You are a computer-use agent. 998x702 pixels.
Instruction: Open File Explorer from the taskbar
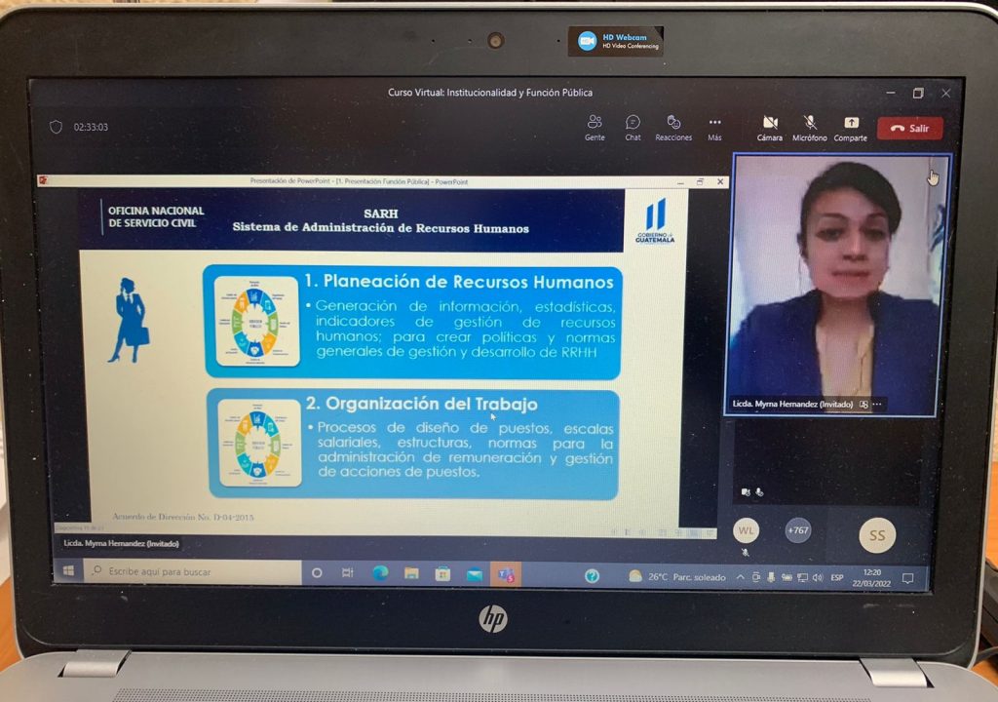click(411, 574)
